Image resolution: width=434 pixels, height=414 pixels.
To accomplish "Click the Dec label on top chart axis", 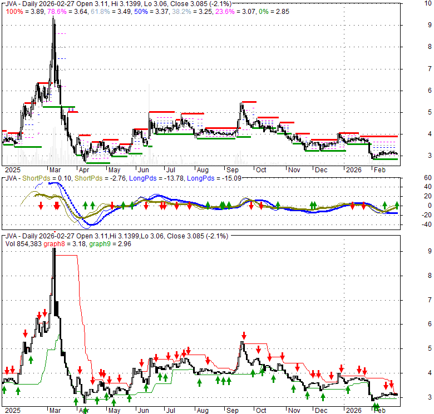I will (x=321, y=169).
